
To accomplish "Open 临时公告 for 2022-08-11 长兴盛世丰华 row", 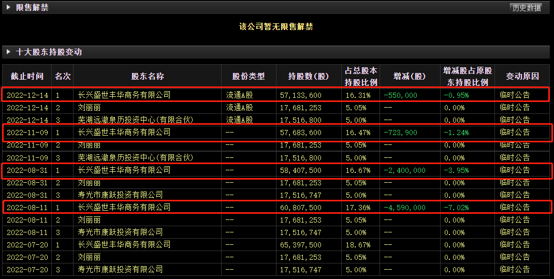I will [515, 208].
